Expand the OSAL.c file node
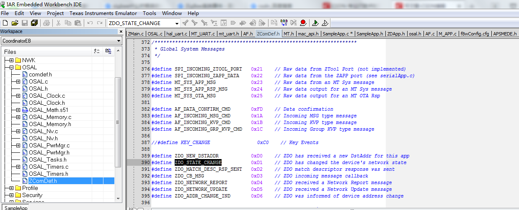519x210 pixels. [x=18, y=81]
